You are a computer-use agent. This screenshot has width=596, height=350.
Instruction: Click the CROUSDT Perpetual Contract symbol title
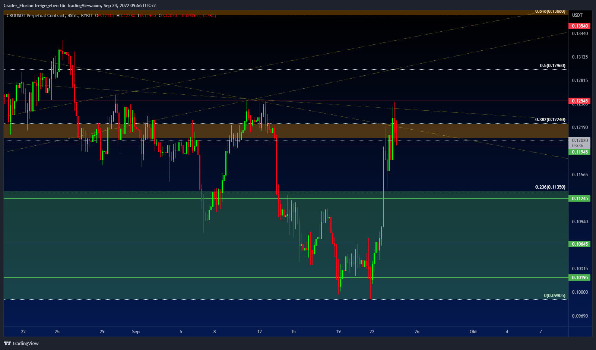[x=36, y=16]
